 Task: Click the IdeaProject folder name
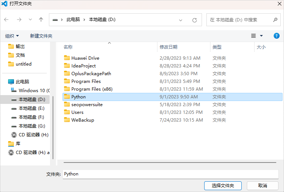pos(84,66)
